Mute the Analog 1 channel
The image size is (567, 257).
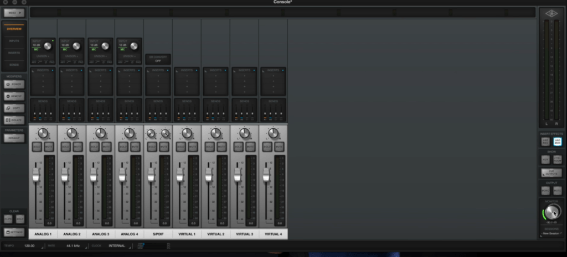click(x=49, y=146)
